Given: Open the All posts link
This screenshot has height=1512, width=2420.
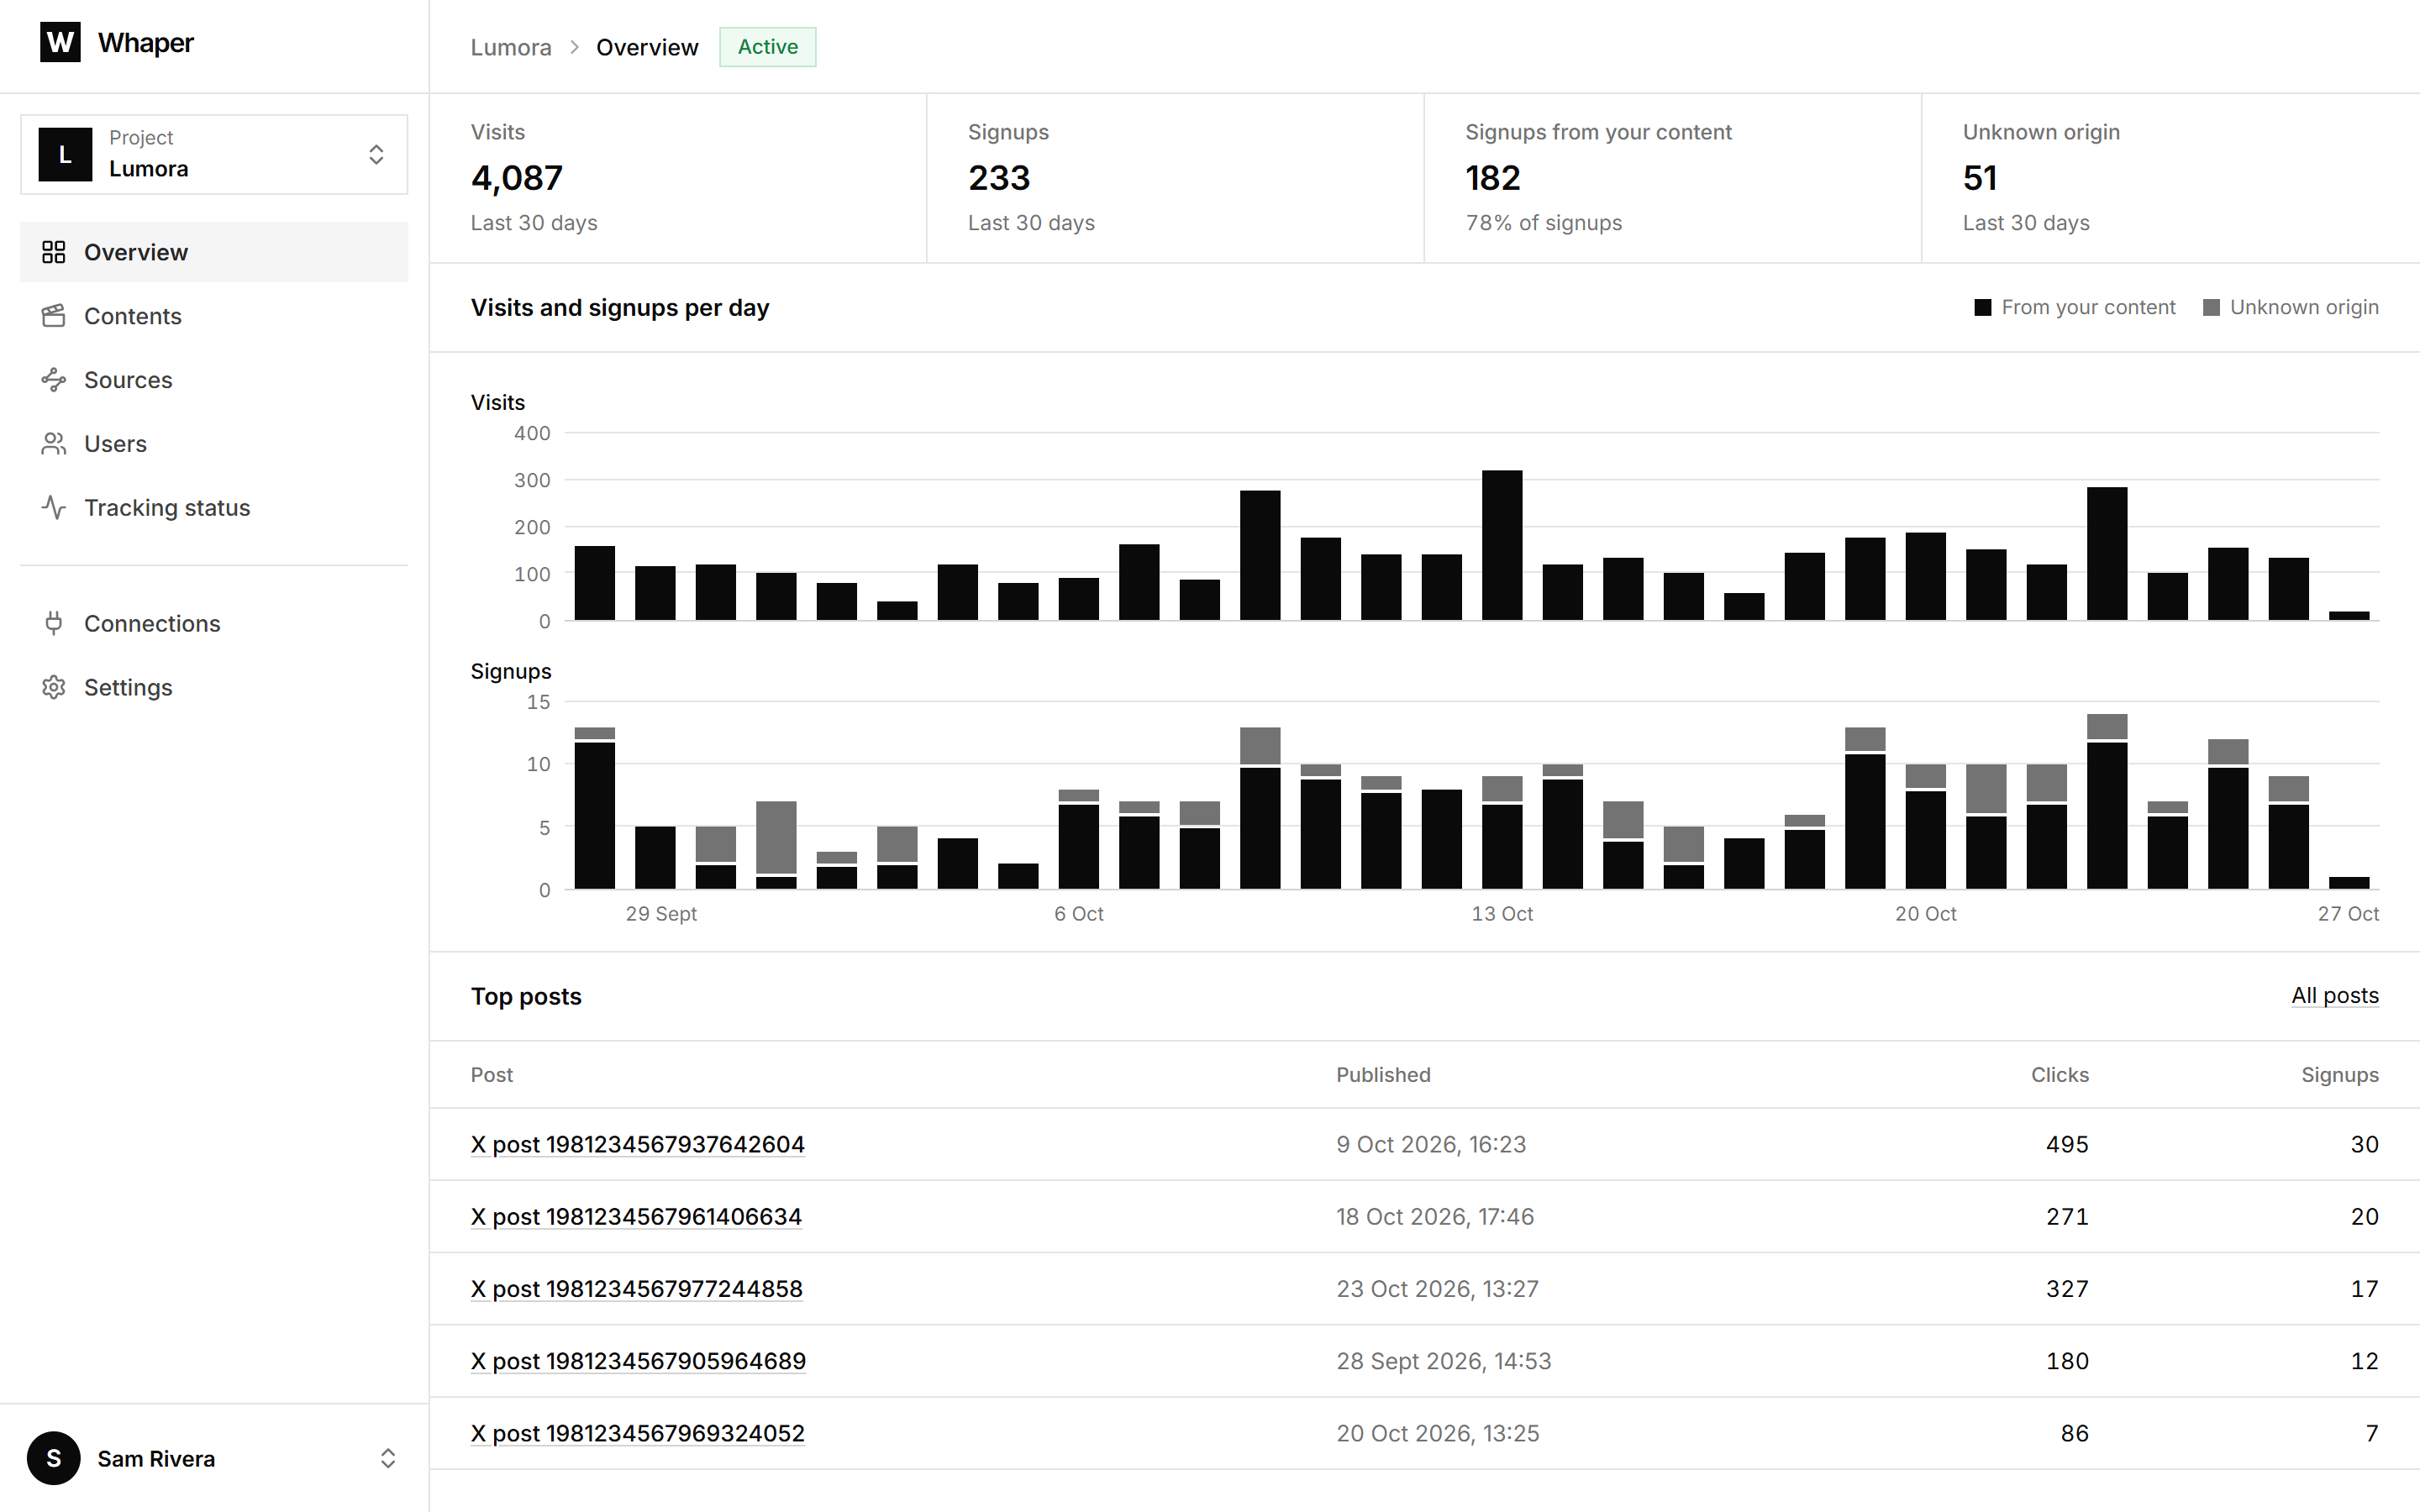Looking at the screenshot, I should pyautogui.click(x=2335, y=996).
